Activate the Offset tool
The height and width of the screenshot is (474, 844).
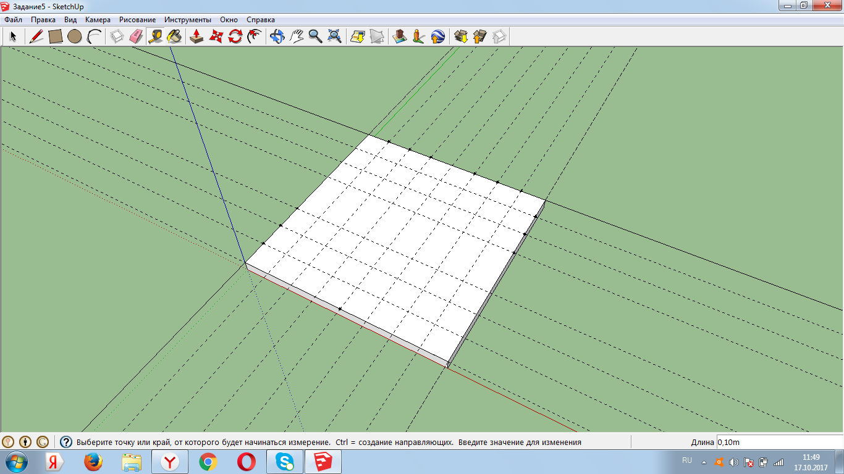pos(254,36)
